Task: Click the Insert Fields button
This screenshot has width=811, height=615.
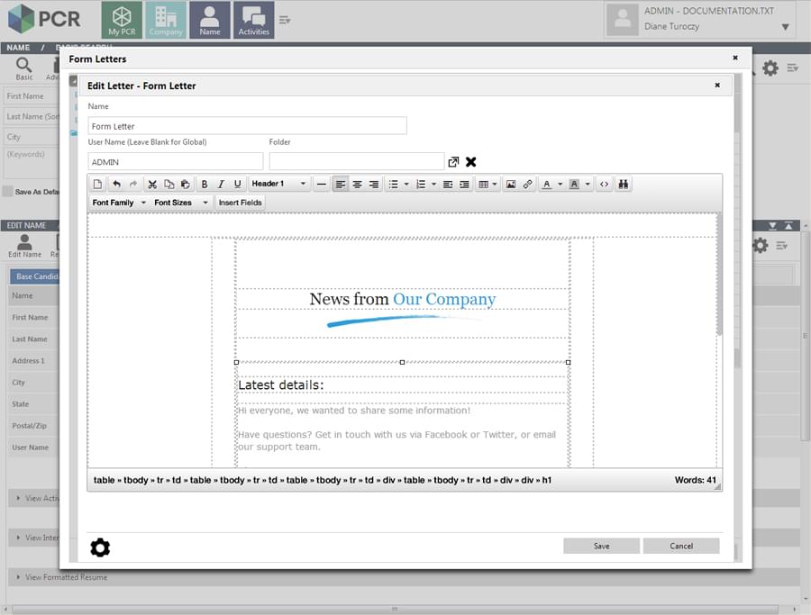Action: pos(240,203)
